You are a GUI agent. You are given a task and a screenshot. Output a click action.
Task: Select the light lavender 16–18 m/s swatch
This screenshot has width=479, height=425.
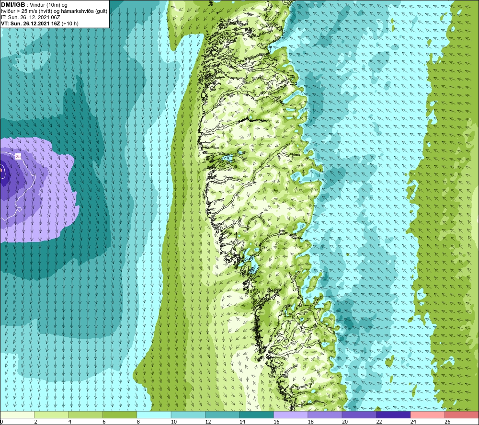291,414
